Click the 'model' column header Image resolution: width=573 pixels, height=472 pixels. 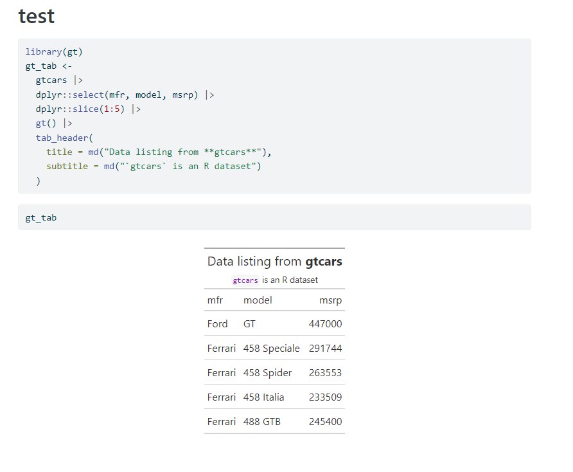tap(258, 300)
